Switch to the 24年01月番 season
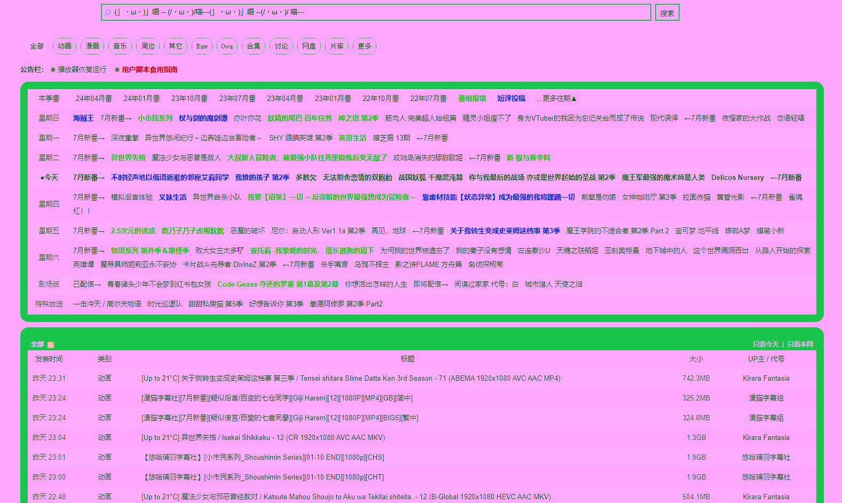 pyautogui.click(x=142, y=99)
